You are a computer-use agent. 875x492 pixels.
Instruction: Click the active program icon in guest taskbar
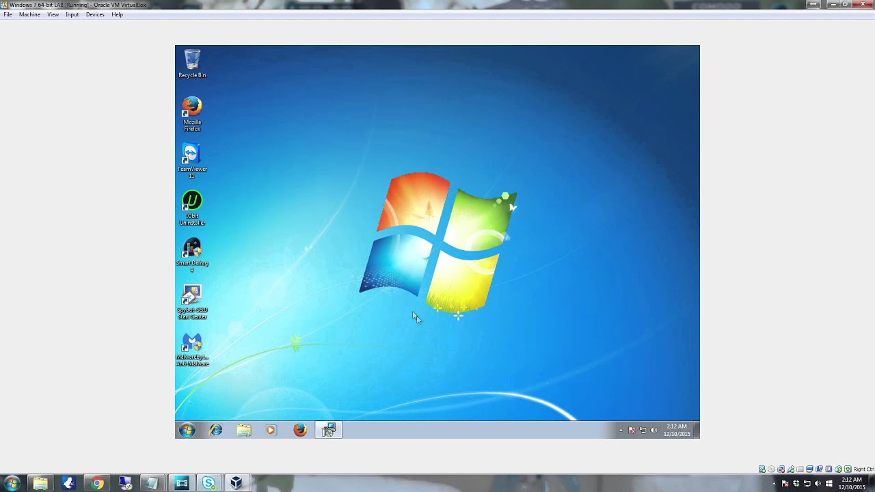328,430
